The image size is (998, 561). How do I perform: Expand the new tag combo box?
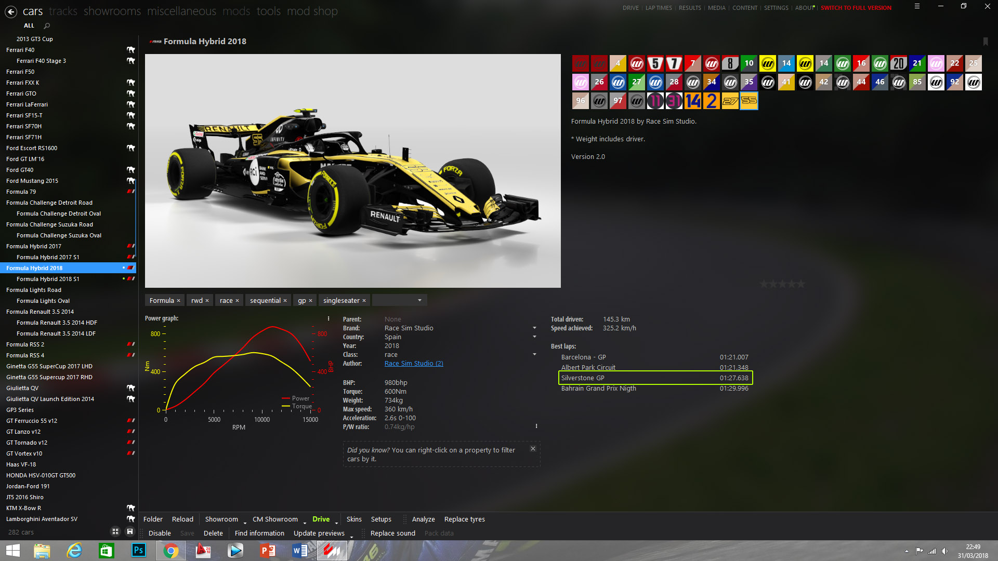point(419,300)
